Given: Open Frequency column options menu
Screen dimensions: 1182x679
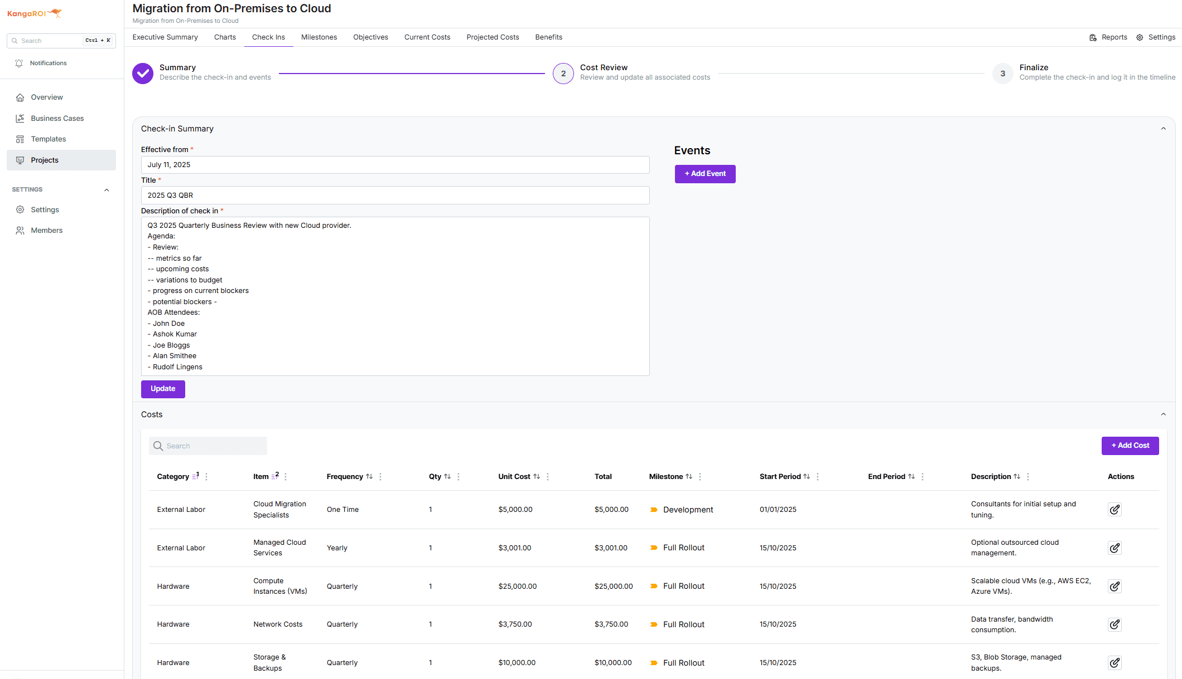Looking at the screenshot, I should (380, 477).
